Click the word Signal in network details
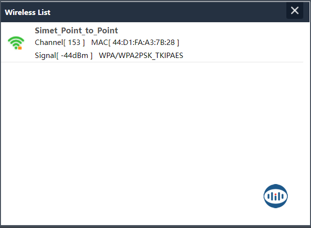 tap(45, 55)
